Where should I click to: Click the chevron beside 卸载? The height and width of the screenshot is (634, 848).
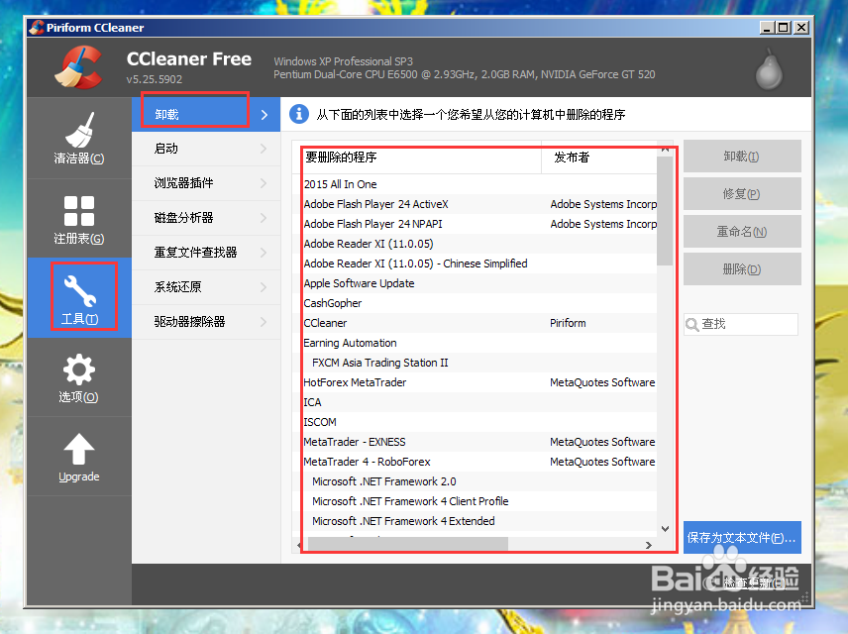coord(264,114)
